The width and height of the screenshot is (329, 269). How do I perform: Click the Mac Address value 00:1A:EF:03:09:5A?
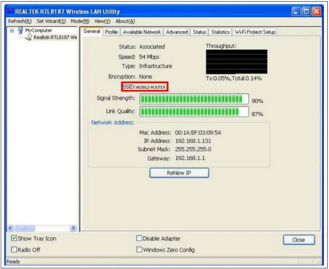(x=198, y=133)
